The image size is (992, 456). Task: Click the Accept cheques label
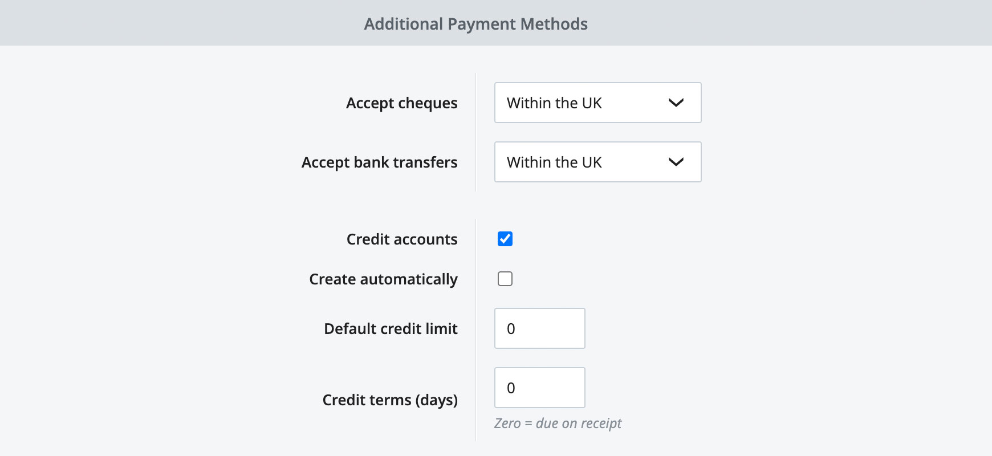tap(401, 103)
